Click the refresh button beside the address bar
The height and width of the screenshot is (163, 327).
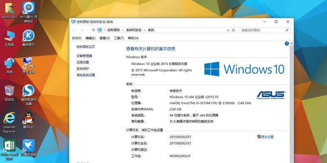coord(233,30)
